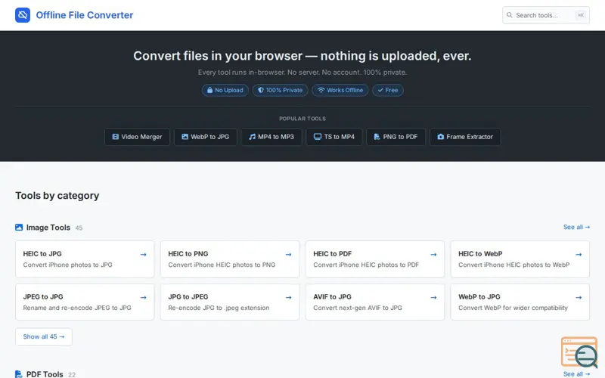Viewport: 605px width, 378px height.
Task: Click the arrow on JPEG to JPG card
Action: click(x=143, y=298)
